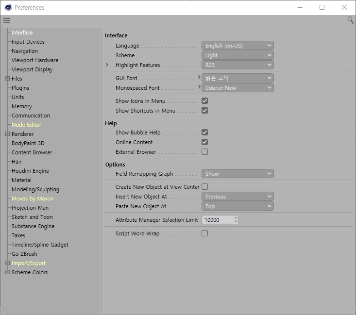Toggle Show Shortcuts in Menu checkbox

click(204, 111)
